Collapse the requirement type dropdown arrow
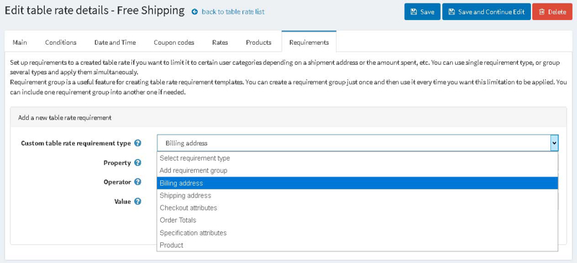The width and height of the screenshot is (577, 263). (555, 143)
